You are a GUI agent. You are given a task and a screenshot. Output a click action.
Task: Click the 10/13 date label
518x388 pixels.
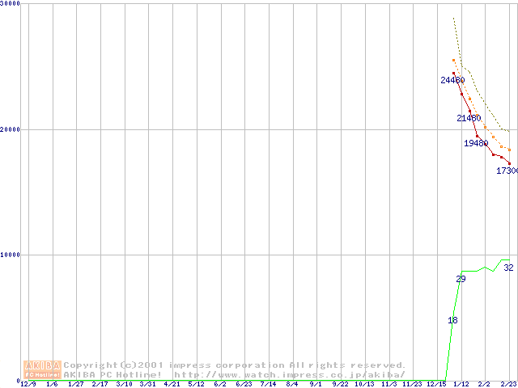(364, 385)
